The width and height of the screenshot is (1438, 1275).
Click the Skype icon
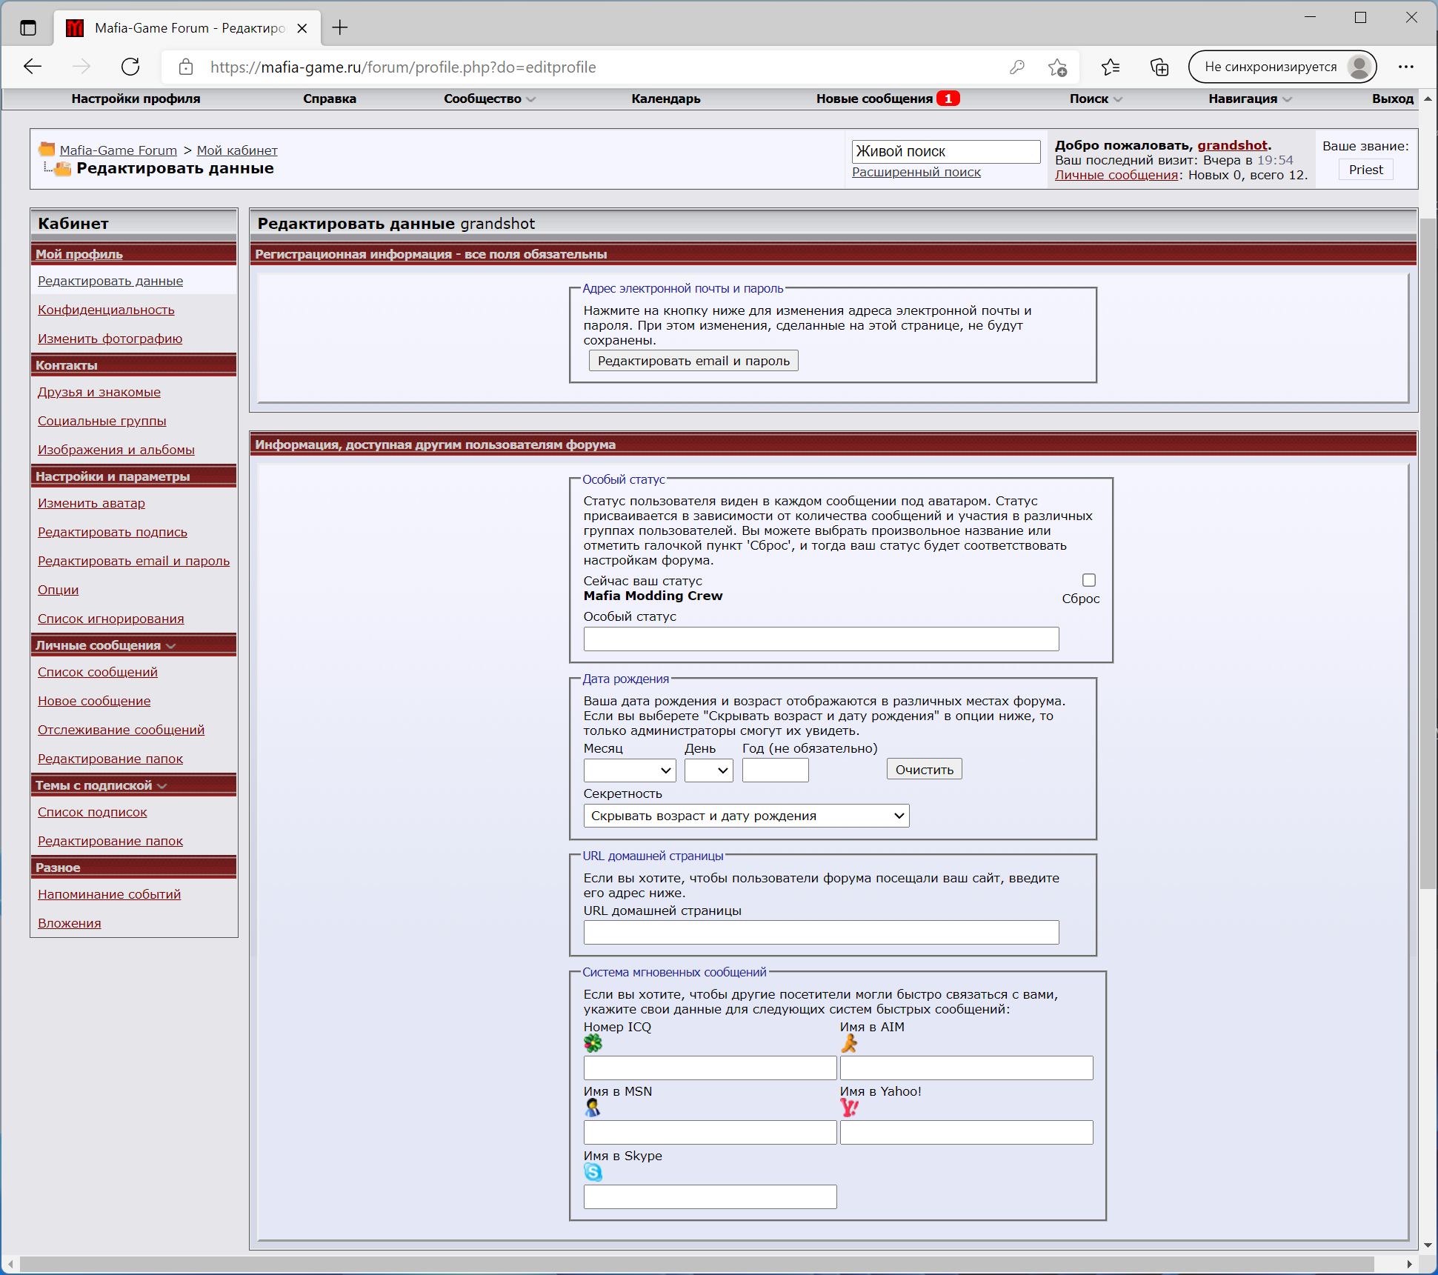tap(593, 1172)
